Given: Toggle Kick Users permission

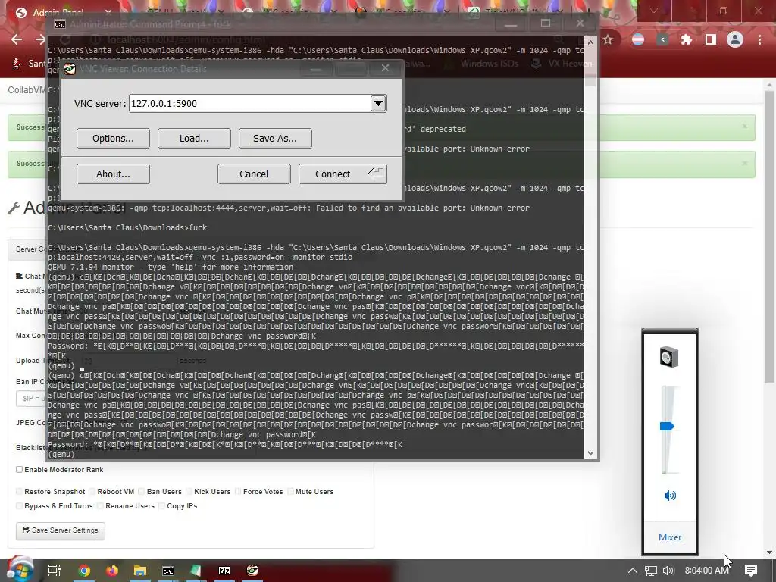Looking at the screenshot, I should tap(189, 491).
